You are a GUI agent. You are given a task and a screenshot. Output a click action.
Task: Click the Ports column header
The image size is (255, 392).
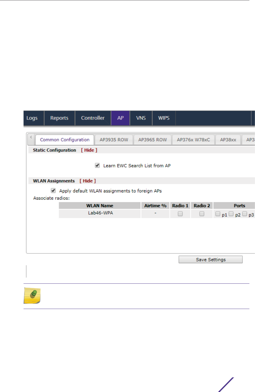point(234,205)
